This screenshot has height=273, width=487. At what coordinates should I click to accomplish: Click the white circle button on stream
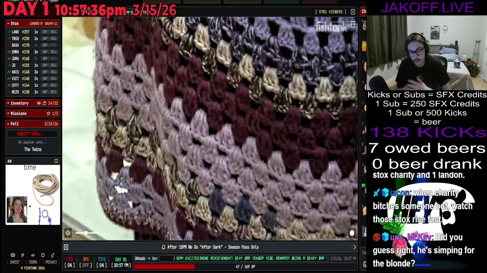pyautogui.click(x=352, y=233)
